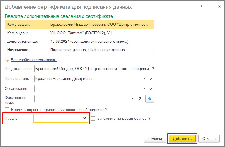Show password with the eye icon

pyautogui.click(x=84, y=118)
